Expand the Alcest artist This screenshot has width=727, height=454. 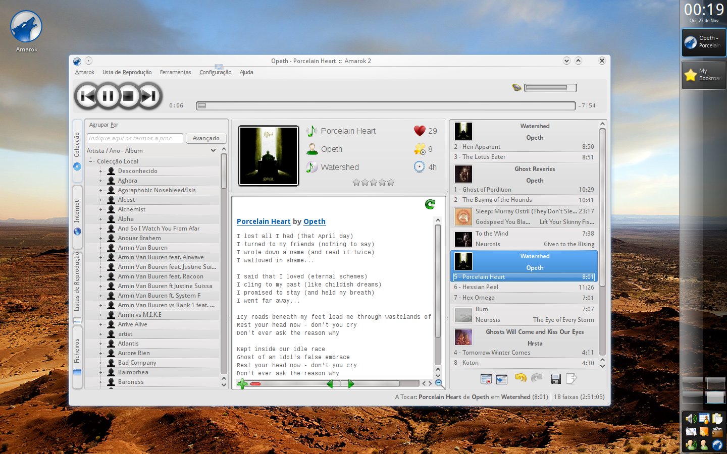coord(100,200)
